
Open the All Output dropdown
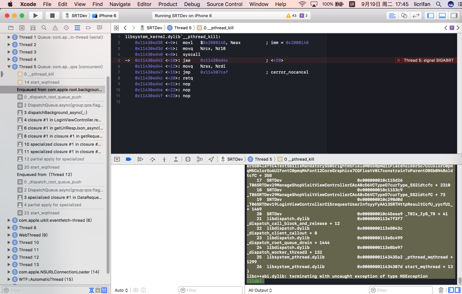pos(260,290)
